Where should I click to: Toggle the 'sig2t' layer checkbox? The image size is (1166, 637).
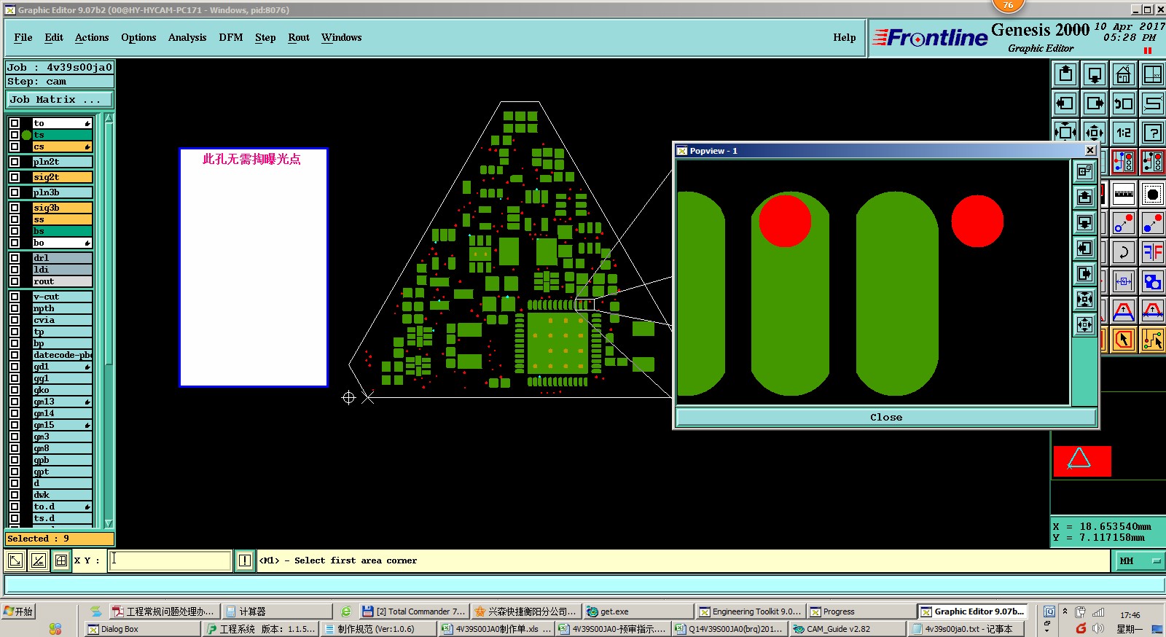(x=15, y=177)
